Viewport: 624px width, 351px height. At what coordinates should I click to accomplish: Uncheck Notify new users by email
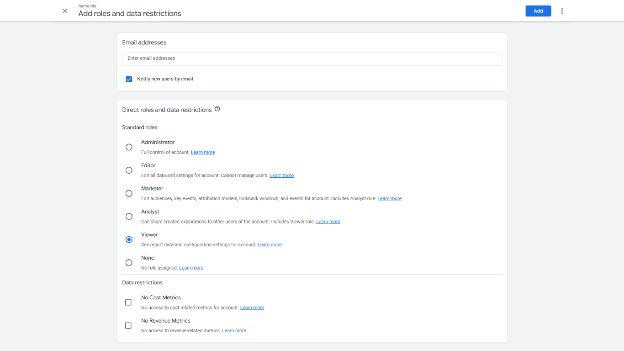(x=129, y=79)
